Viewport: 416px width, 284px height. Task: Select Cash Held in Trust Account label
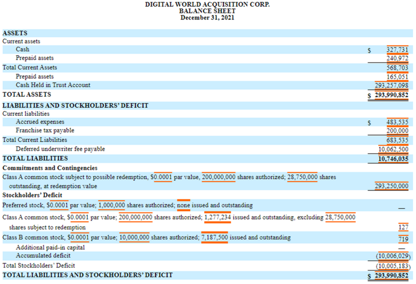pyautogui.click(x=53, y=85)
